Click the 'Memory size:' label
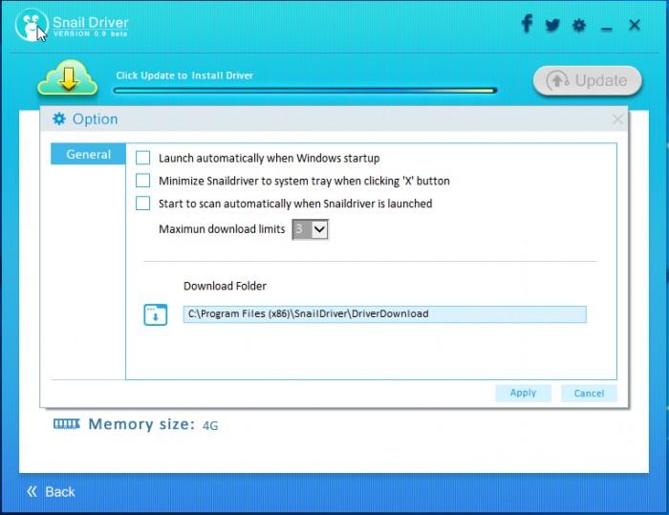The width and height of the screenshot is (669, 515). pos(141,424)
